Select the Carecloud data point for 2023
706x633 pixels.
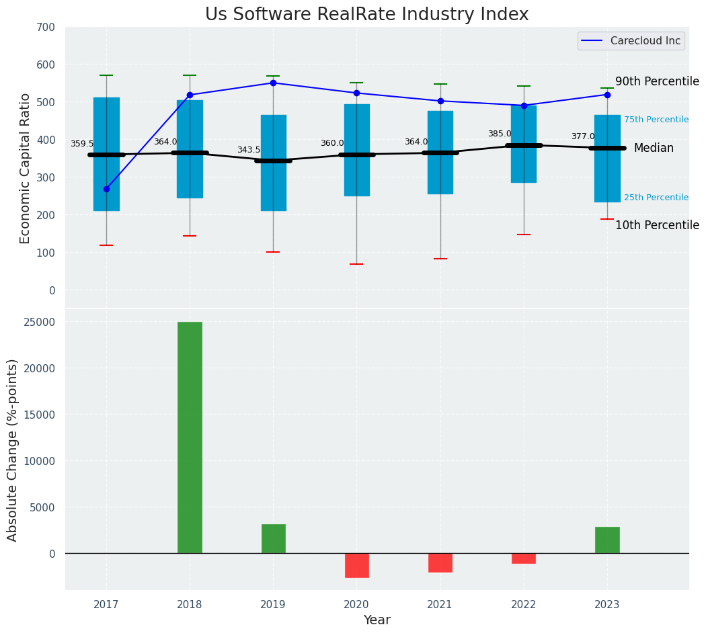click(607, 95)
